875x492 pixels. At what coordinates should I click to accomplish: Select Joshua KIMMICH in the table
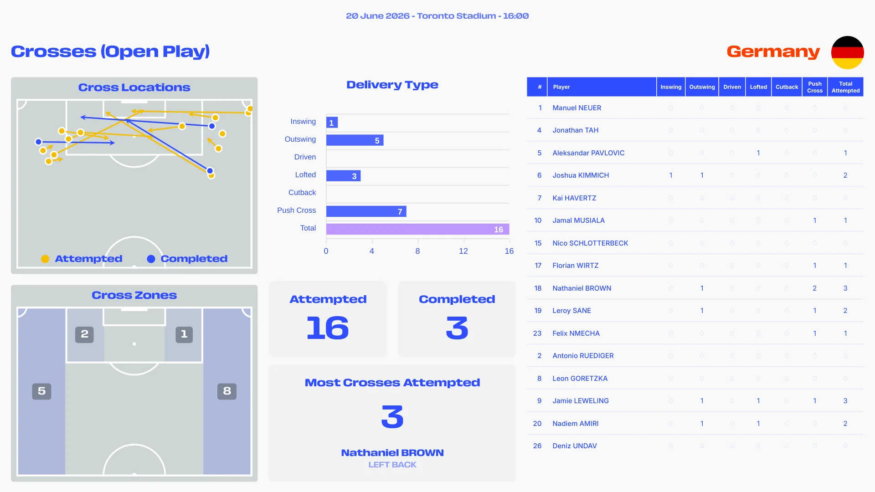click(581, 175)
